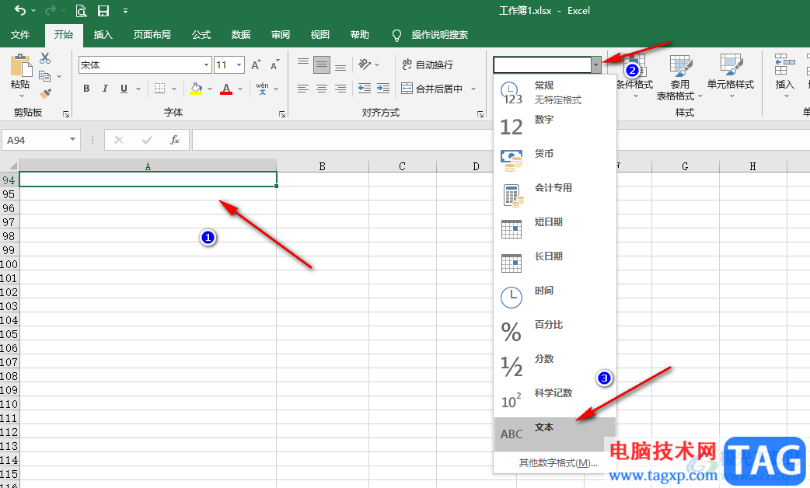Toggle middle vertical alignment
Screen dimensions: 810x488
[322, 65]
